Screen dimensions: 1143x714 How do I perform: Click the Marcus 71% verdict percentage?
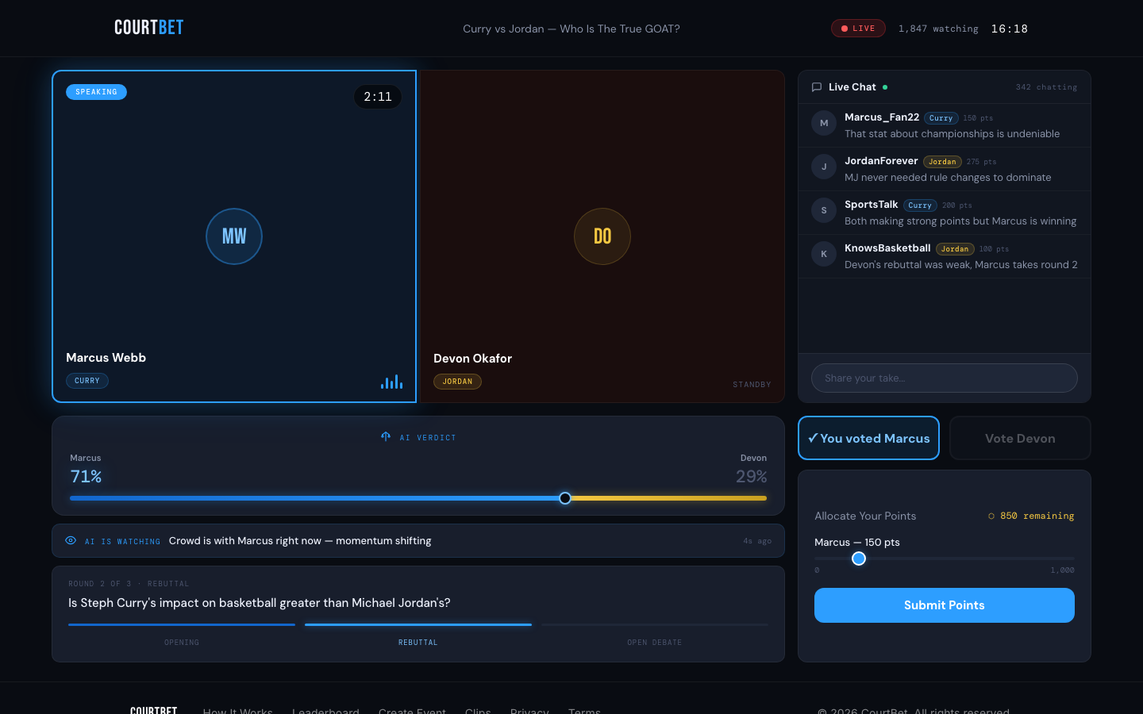86,477
